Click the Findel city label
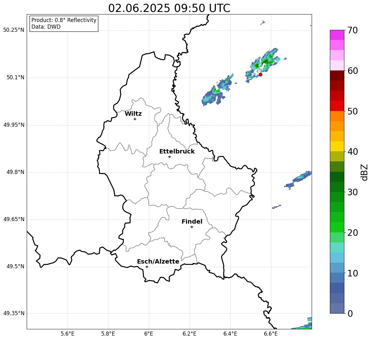 192,221
